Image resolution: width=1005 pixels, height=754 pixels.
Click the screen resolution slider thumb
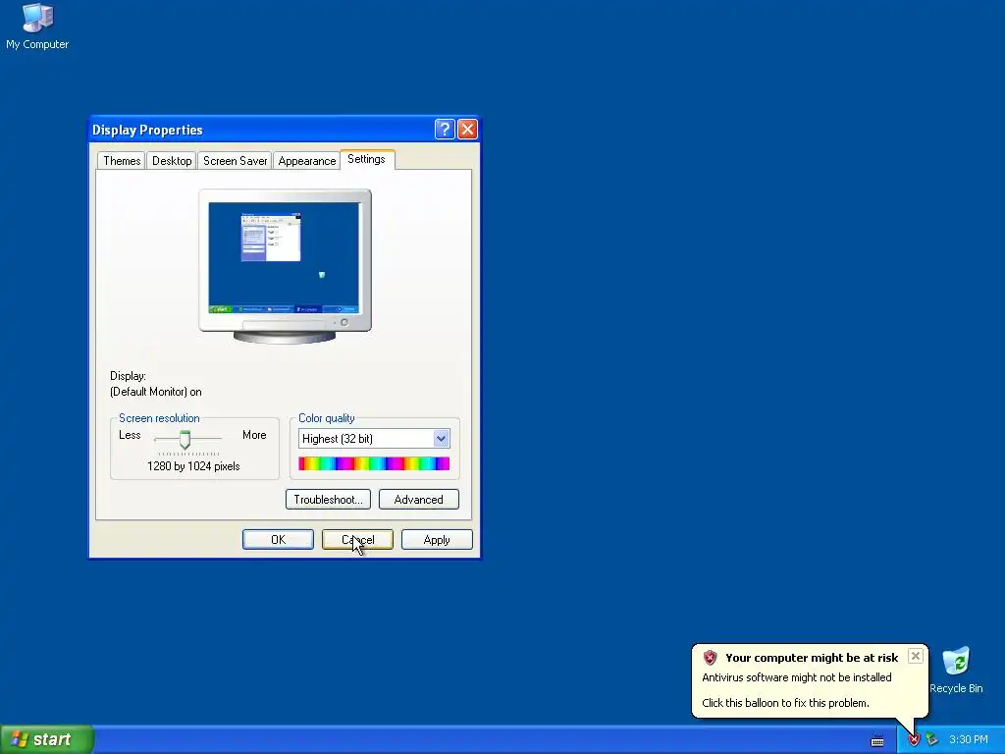coord(185,439)
